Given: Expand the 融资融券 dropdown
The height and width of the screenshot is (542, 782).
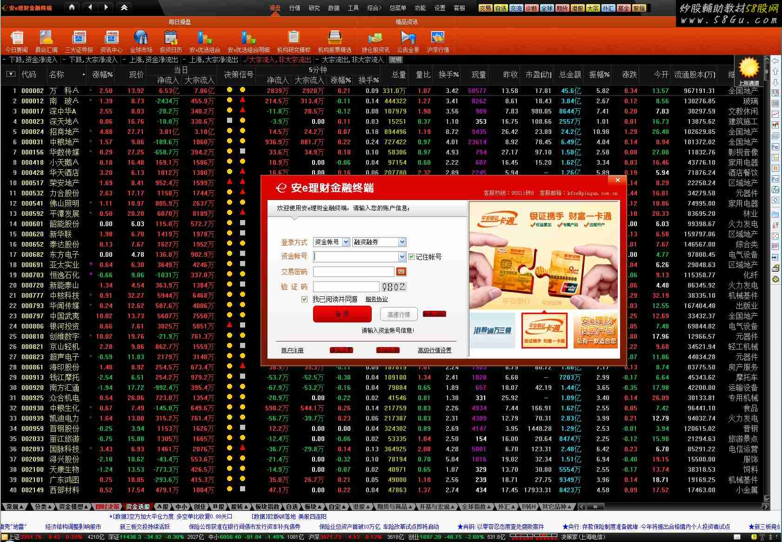Looking at the screenshot, I should (402, 242).
